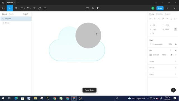Toggle layer visibility eye in Layer section

176,44
